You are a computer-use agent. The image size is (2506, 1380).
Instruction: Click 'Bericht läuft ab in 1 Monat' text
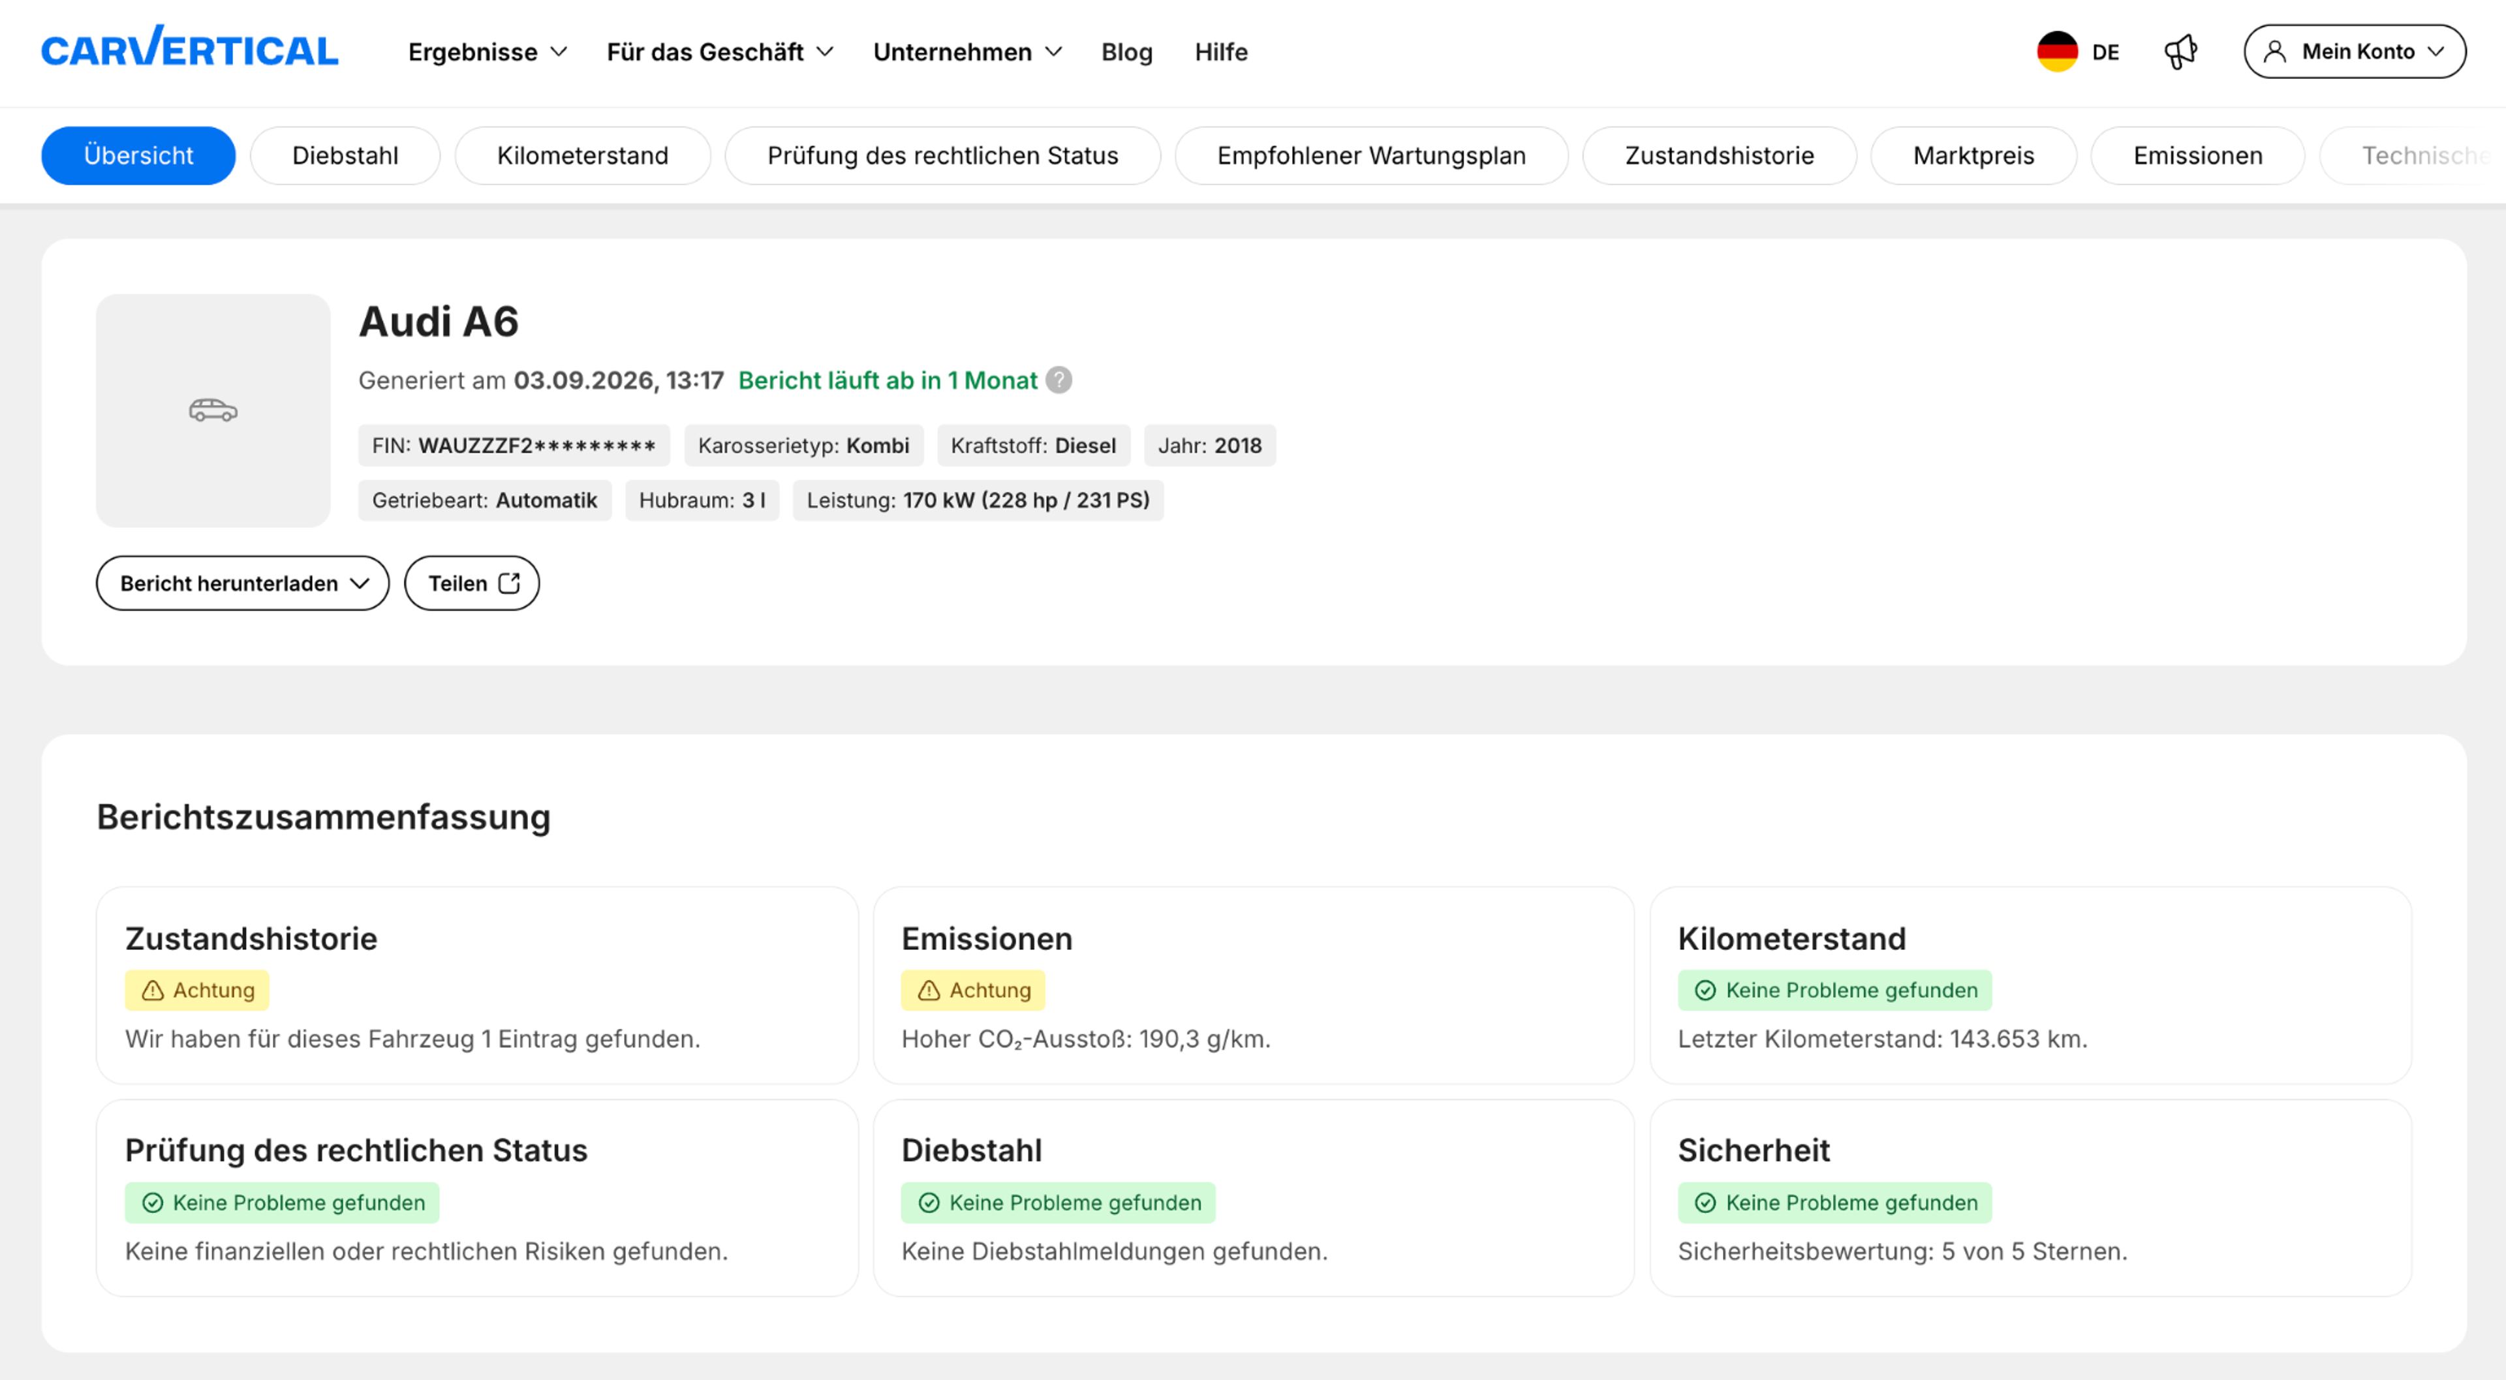point(888,380)
